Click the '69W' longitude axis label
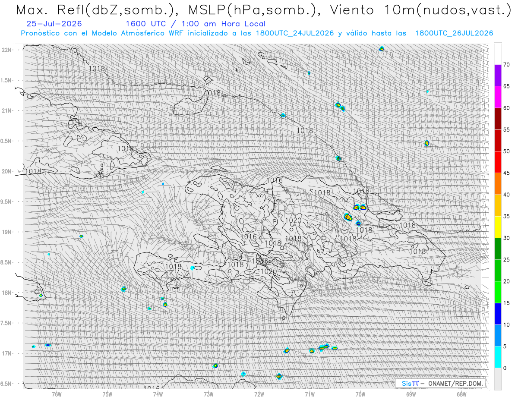Viewport: 518px width, 400px height. (x=411, y=394)
